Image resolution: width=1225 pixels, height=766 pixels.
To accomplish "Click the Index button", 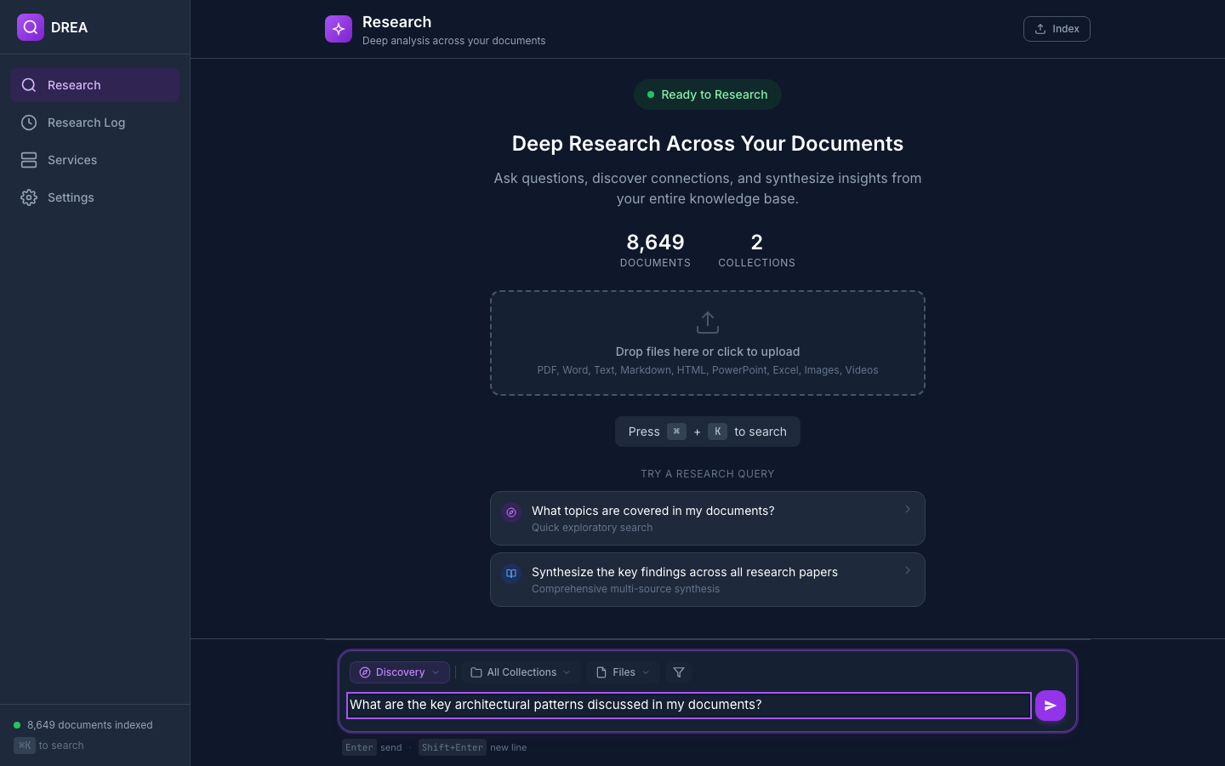I will click(1057, 28).
